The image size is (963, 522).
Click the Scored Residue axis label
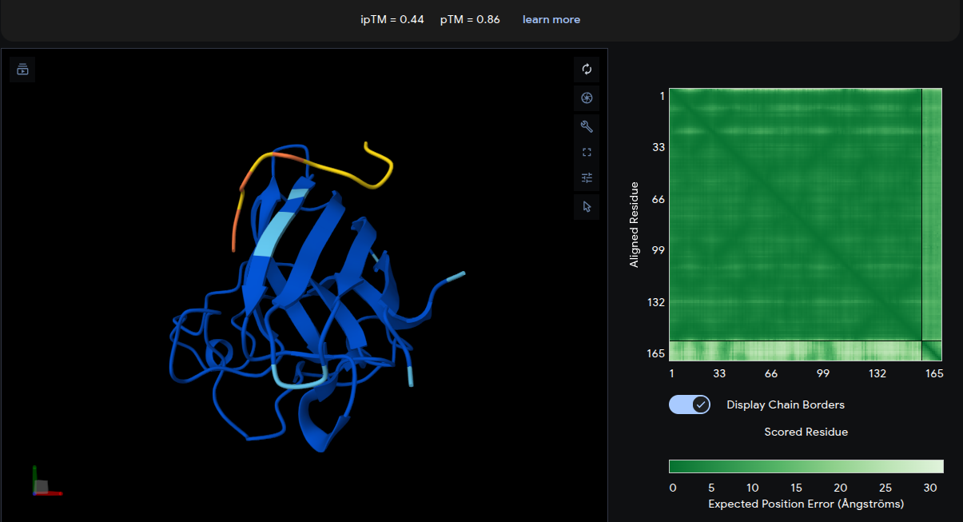pyautogui.click(x=806, y=432)
